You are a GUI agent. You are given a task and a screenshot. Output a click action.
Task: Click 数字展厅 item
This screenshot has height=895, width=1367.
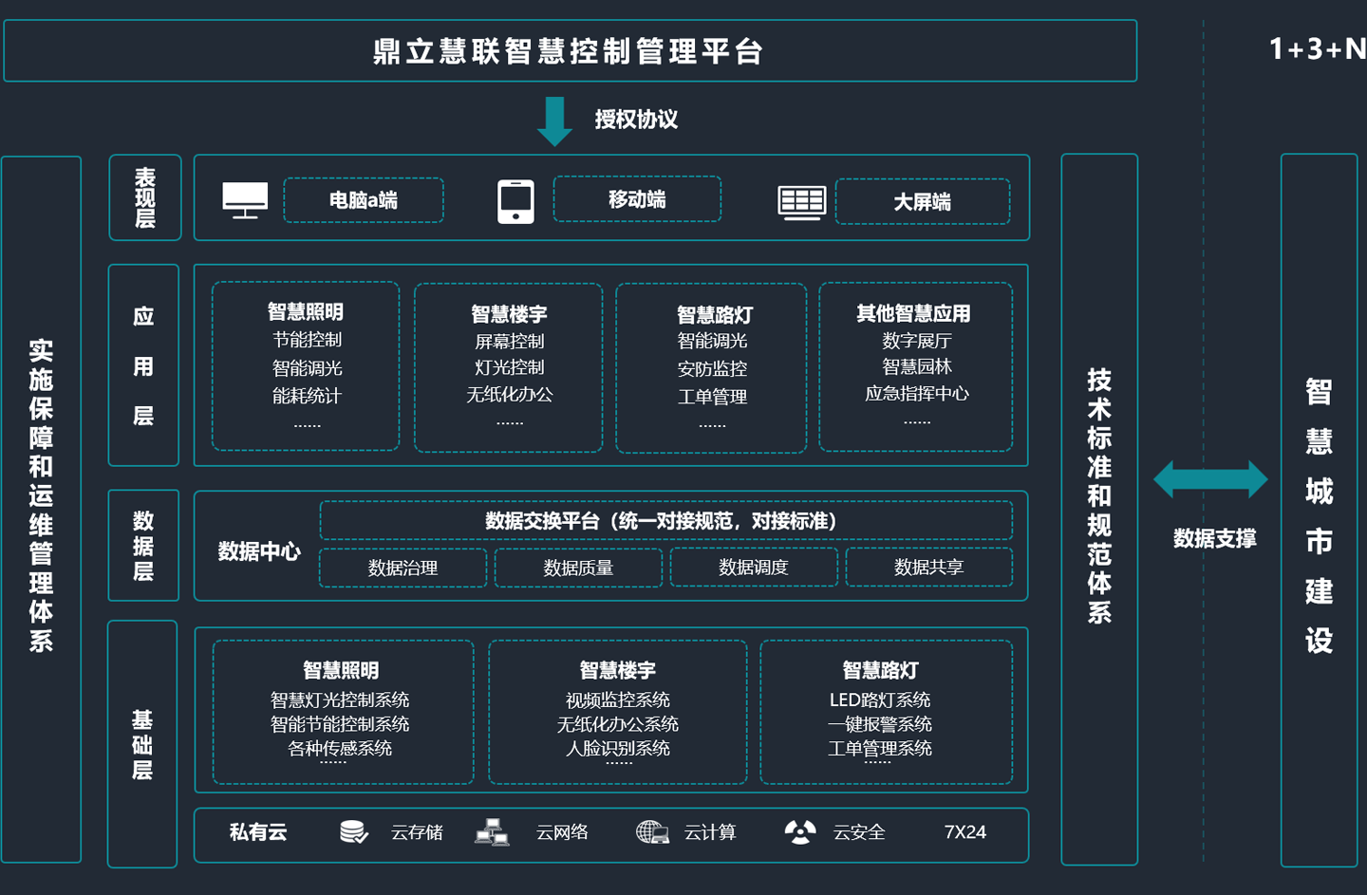pyautogui.click(x=917, y=341)
